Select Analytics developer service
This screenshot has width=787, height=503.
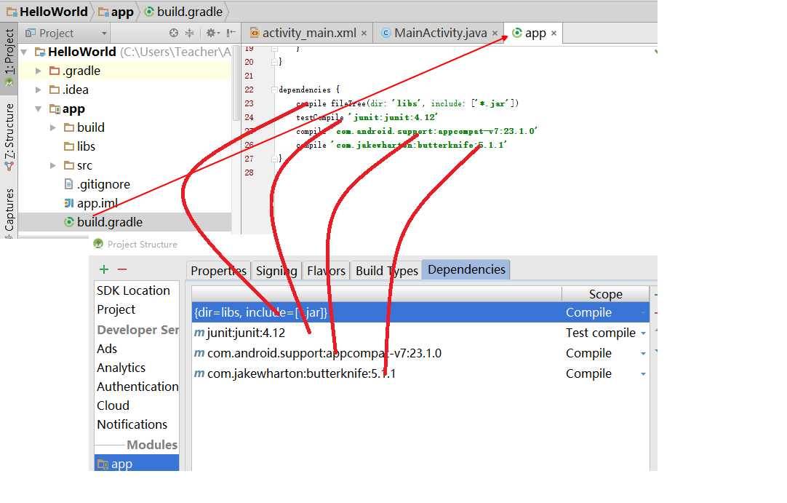pyautogui.click(x=121, y=368)
